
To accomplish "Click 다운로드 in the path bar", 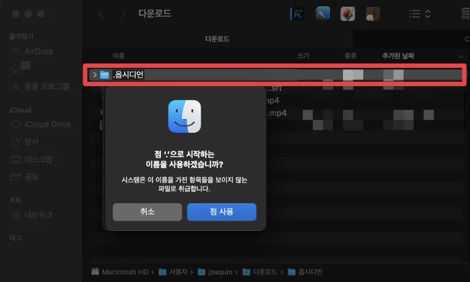I will point(260,272).
